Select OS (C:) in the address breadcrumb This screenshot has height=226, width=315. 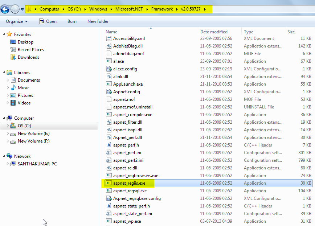coord(74,9)
